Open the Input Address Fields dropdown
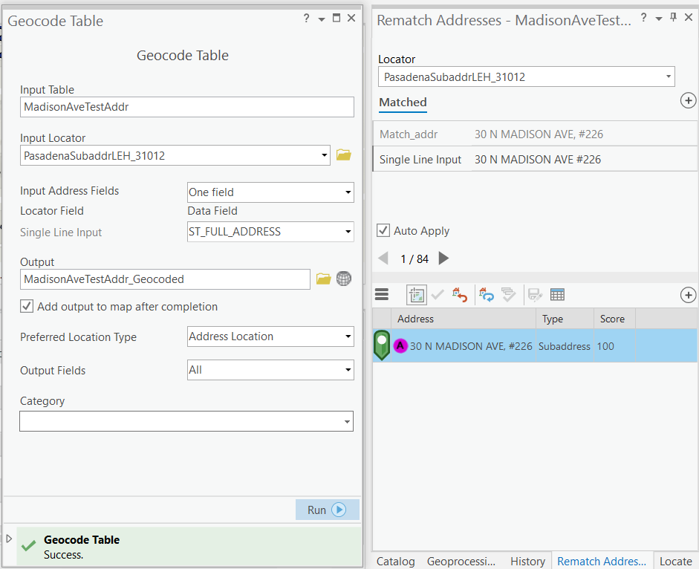This screenshot has height=569, width=699. tap(270, 192)
